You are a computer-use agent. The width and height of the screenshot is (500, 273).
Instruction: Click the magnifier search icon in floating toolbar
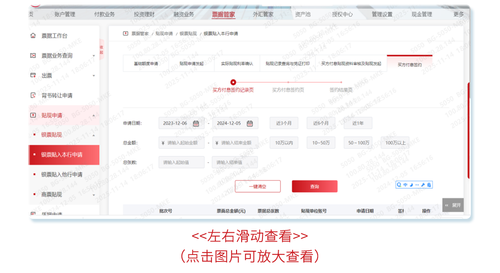tap(399, 185)
